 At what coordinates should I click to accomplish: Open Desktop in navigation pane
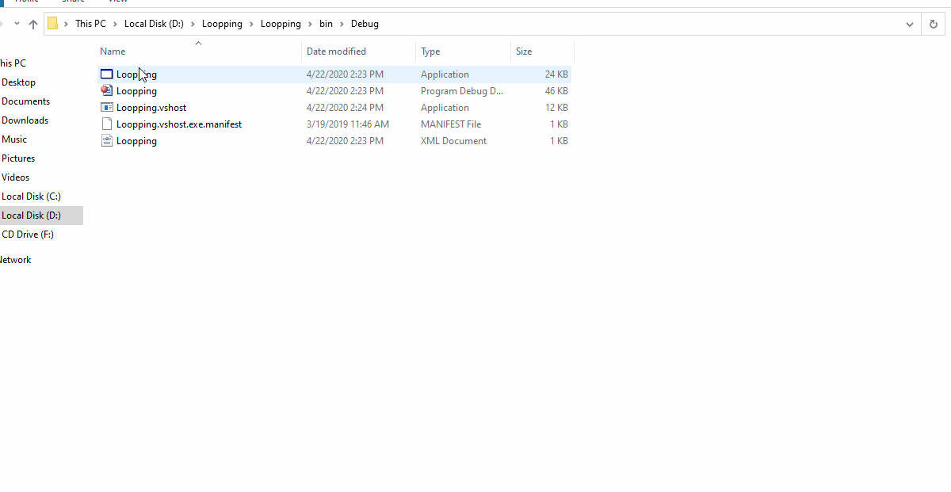click(x=18, y=82)
